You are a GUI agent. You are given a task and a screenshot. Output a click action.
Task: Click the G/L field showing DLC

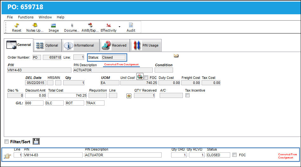point(55,103)
